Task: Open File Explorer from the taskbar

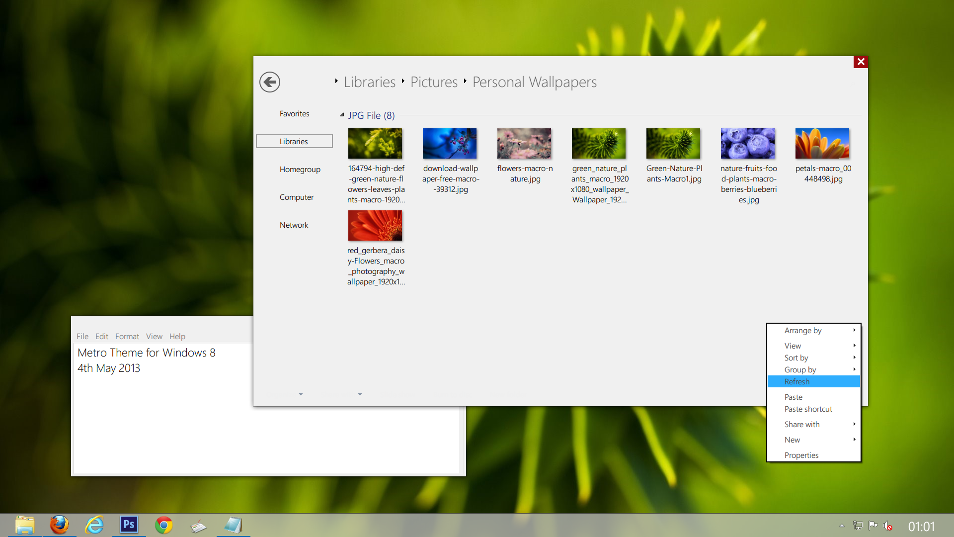Action: pos(24,525)
